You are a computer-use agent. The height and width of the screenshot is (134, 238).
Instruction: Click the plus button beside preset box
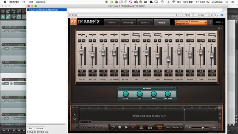180,15
